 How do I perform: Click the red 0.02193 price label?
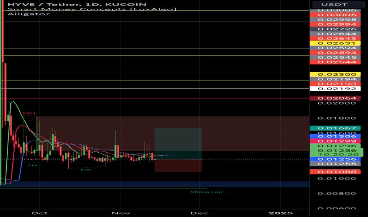[335, 84]
